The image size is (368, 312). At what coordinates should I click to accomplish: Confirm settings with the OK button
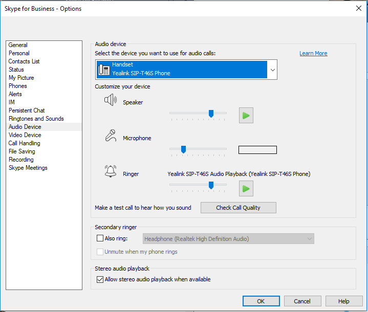tap(261, 301)
